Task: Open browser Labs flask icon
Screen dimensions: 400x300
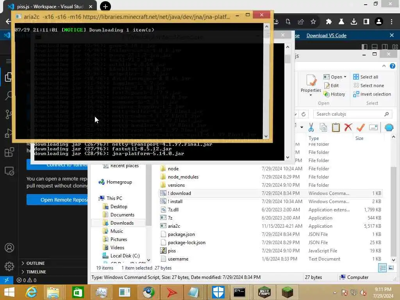Action: (x=341, y=22)
